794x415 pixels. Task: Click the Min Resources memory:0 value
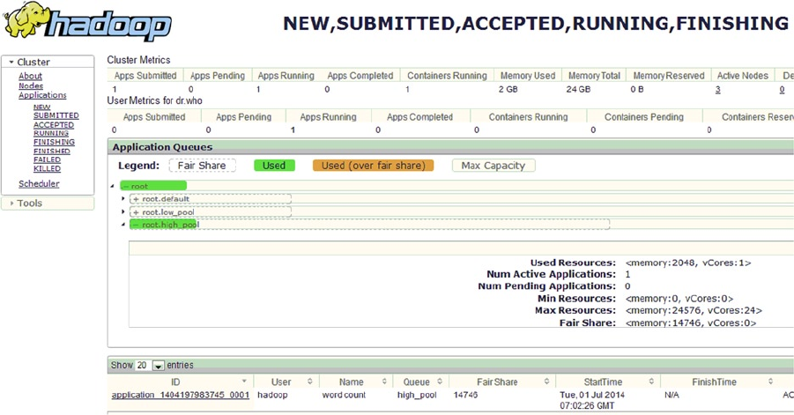[x=679, y=299]
